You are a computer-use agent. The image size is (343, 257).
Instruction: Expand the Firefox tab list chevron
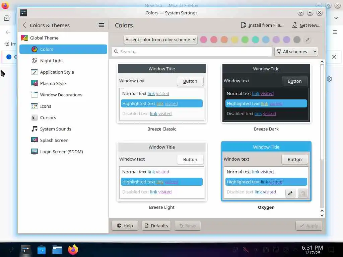(336, 18)
